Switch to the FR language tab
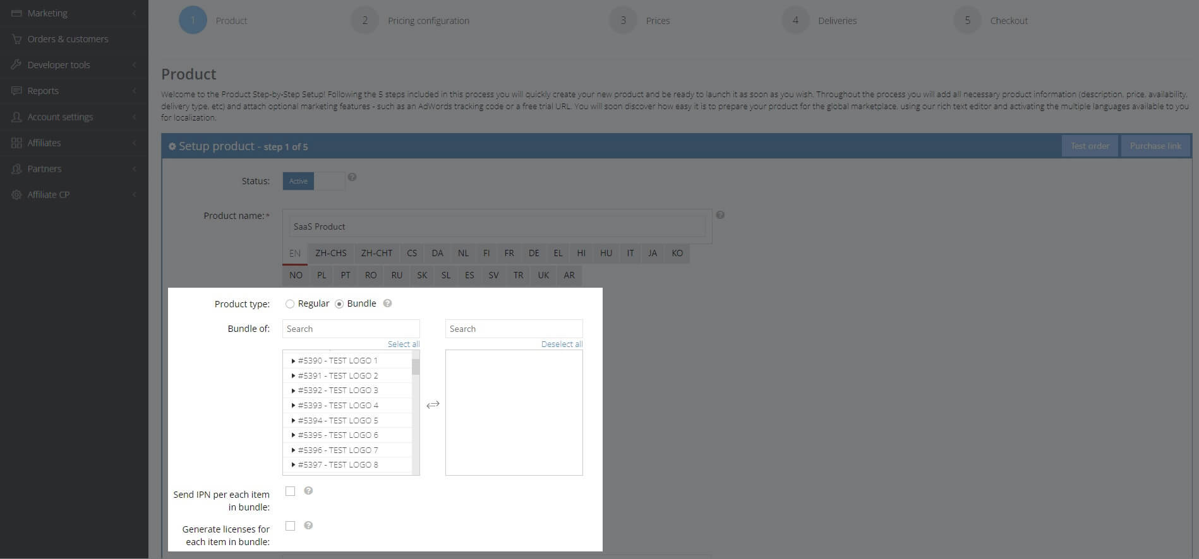Viewport: 1199px width, 559px height. (x=509, y=253)
